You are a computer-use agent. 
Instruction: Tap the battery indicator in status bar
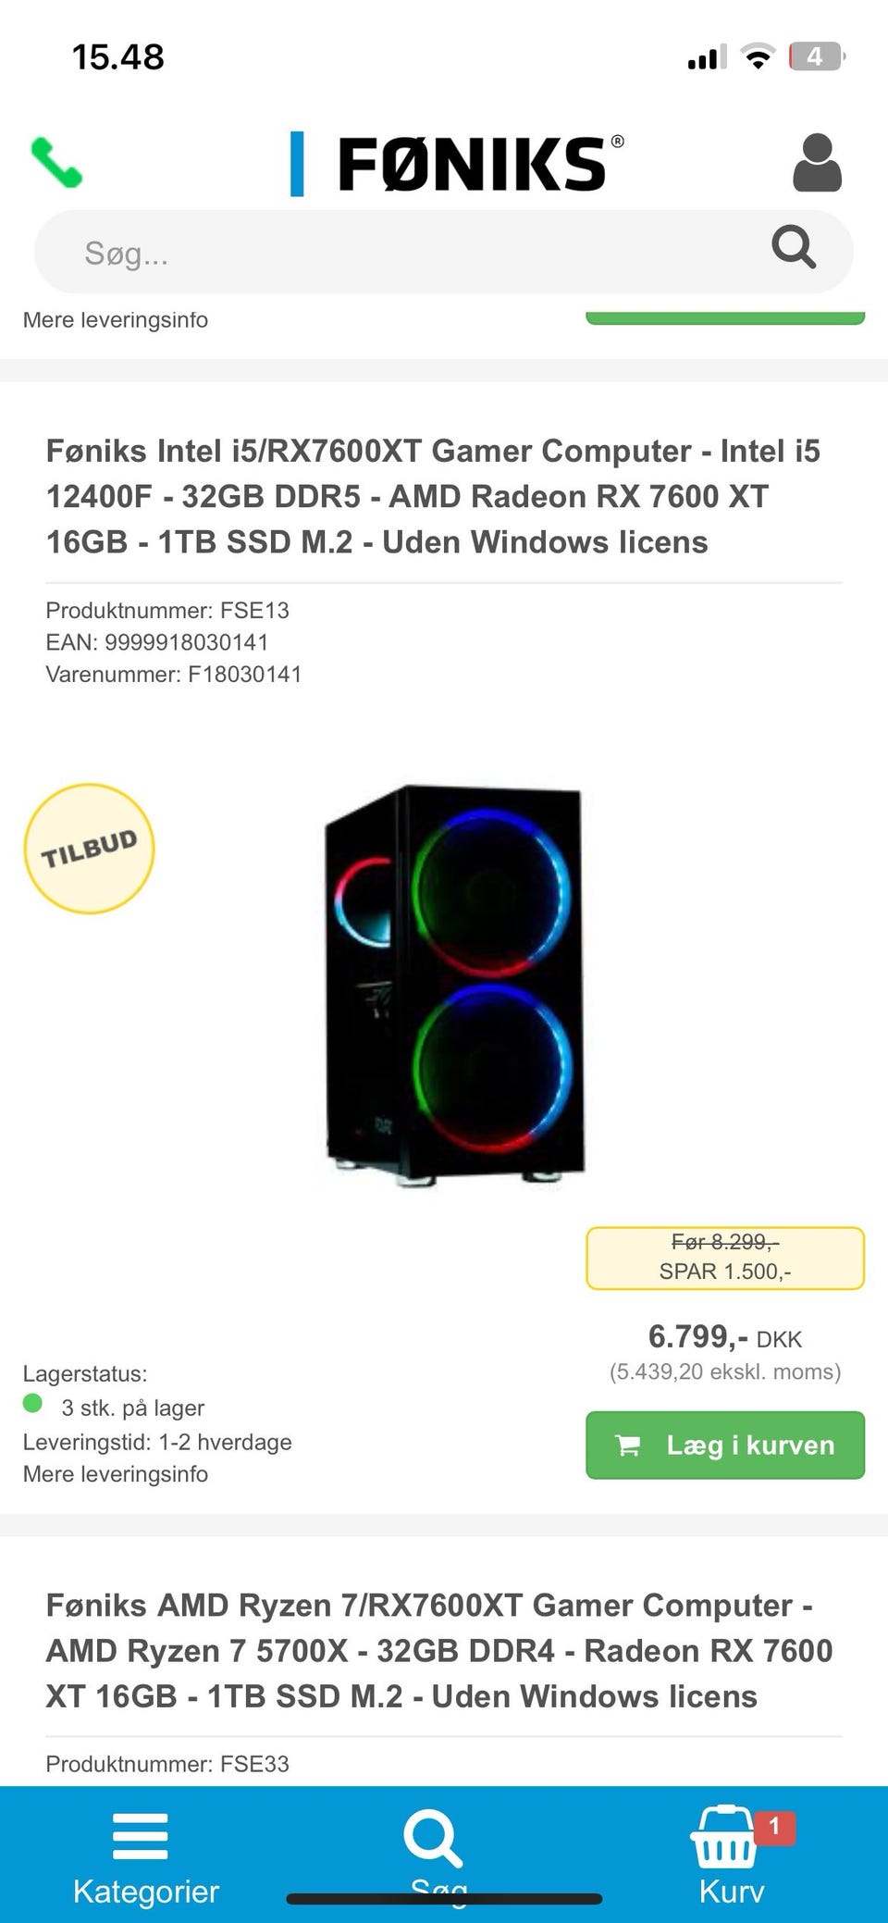click(x=816, y=56)
